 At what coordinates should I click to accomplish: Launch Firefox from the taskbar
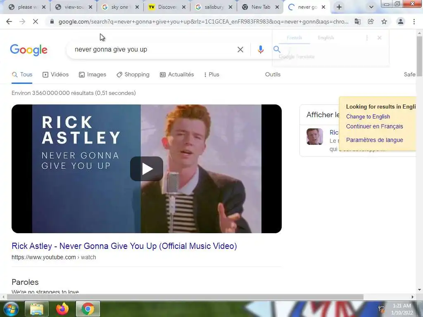pos(62,309)
